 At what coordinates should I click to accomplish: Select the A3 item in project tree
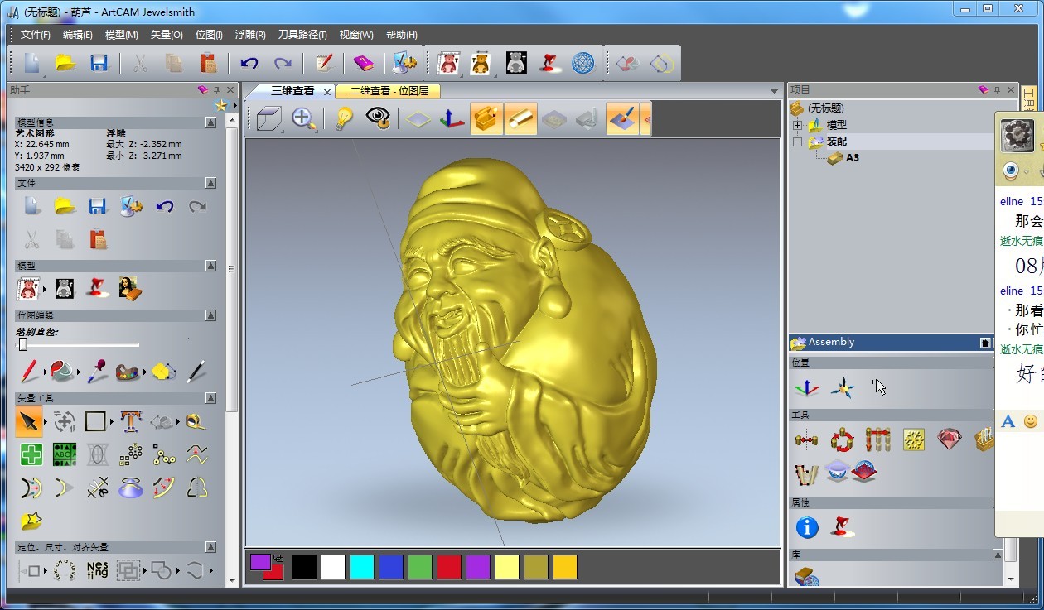tap(853, 157)
